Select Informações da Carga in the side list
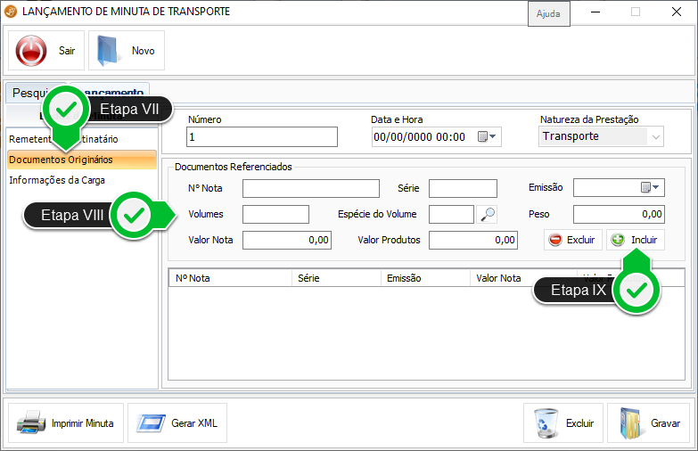 (x=57, y=180)
